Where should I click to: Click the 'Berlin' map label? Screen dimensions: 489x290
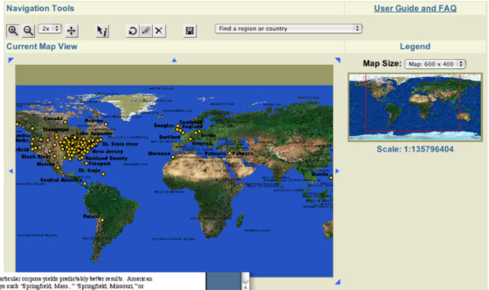tap(208, 136)
